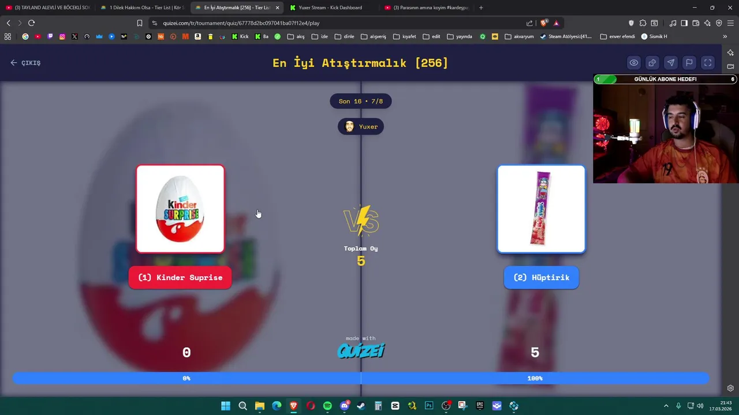Open Spotify from taskbar
Viewport: 739px width, 415px height.
coord(327,406)
